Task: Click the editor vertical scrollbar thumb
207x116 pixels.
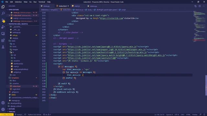Action: coord(206,85)
